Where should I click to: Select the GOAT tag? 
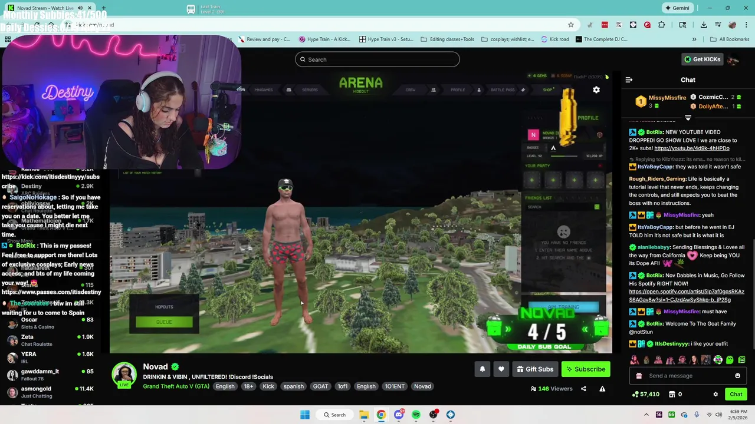pyautogui.click(x=320, y=386)
